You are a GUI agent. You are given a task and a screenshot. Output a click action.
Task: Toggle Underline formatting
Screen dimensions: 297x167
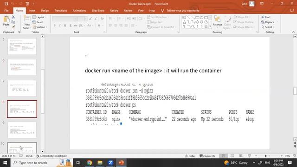tap(65, 26)
